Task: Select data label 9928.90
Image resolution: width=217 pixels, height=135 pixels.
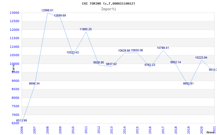Action: click(x=98, y=62)
